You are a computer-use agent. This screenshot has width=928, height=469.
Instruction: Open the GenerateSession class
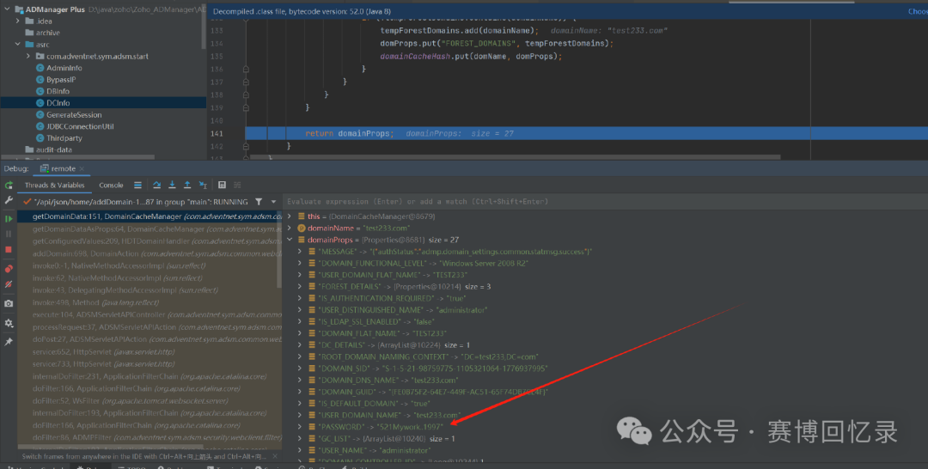(73, 115)
